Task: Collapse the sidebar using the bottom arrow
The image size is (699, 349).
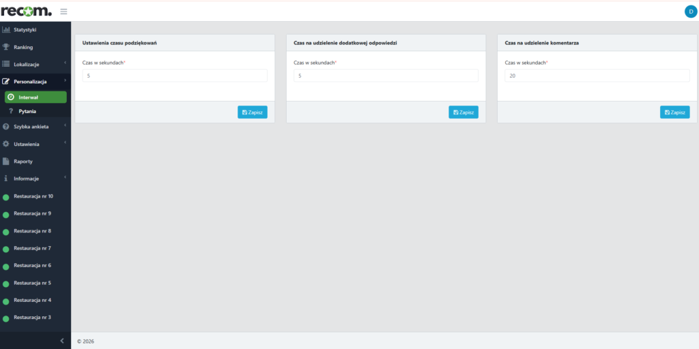Action: tap(61, 340)
